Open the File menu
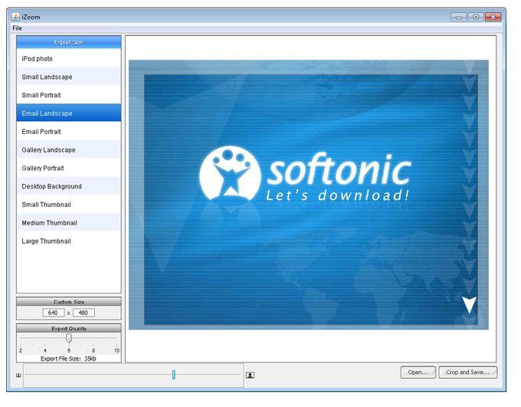Screen dimensions: 521x407 17,28
